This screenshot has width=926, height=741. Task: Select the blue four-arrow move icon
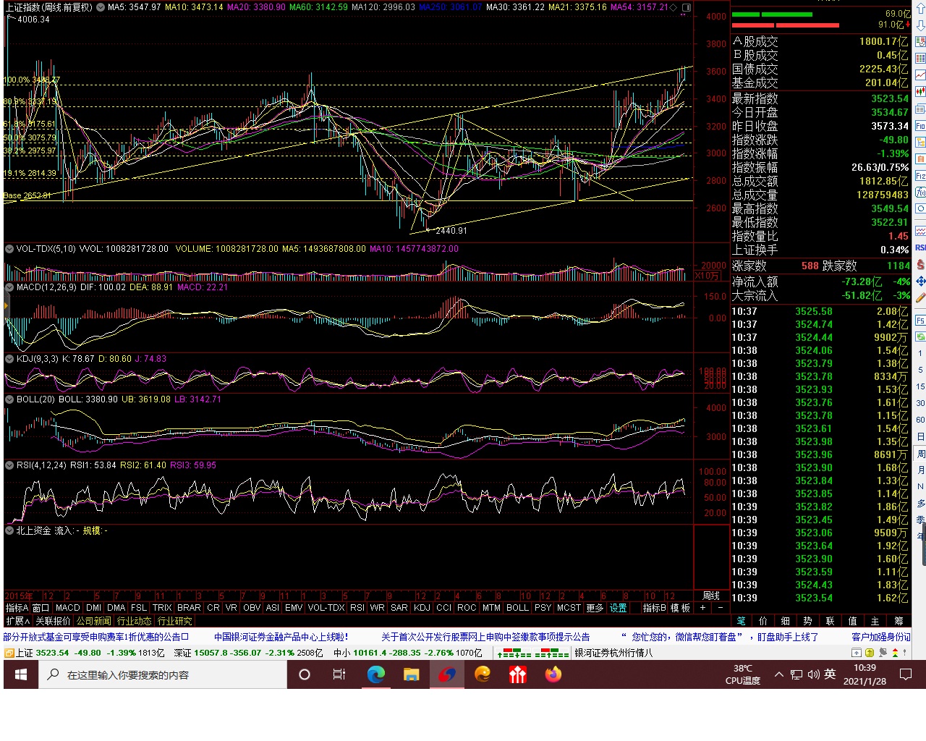click(920, 281)
